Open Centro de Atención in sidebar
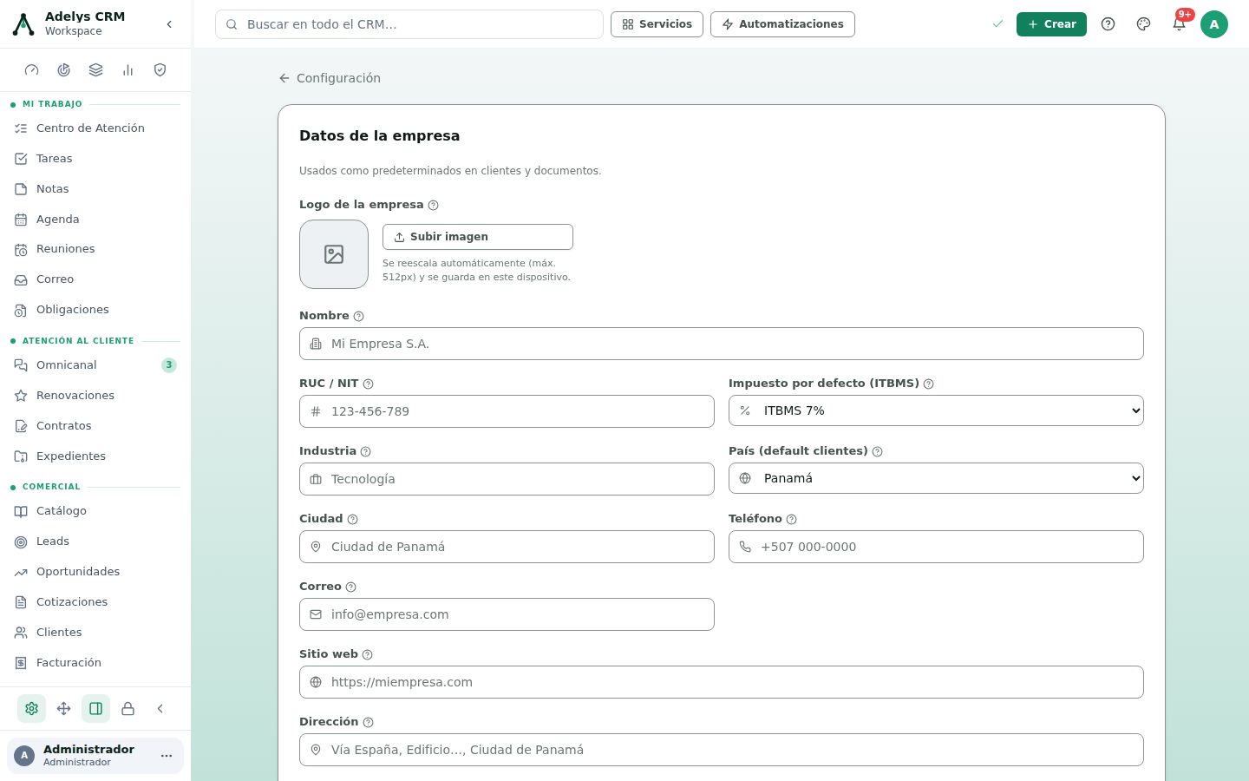Image resolution: width=1249 pixels, height=781 pixels. point(95,128)
